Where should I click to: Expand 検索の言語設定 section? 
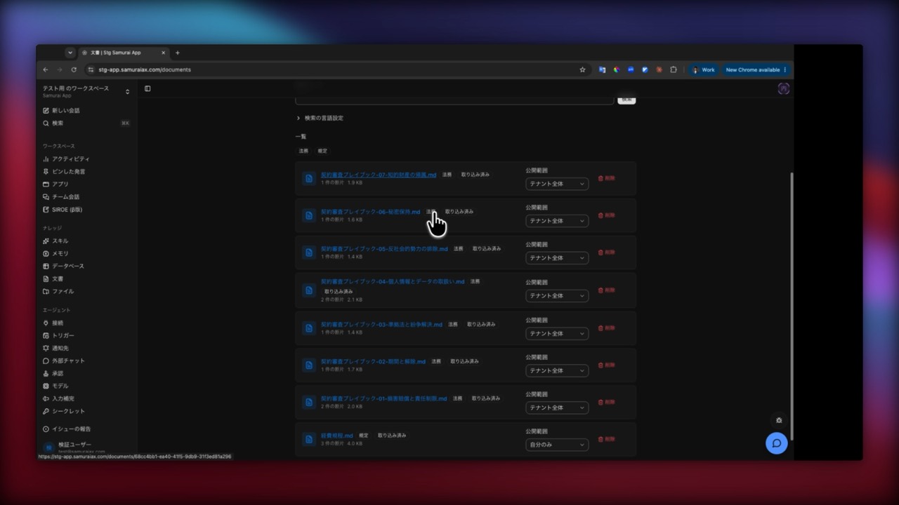pos(320,118)
